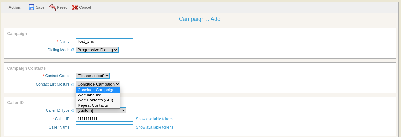Collapse the Contact List Closure dropdown
Screen dimensions: 401x137
pyautogui.click(x=98, y=84)
